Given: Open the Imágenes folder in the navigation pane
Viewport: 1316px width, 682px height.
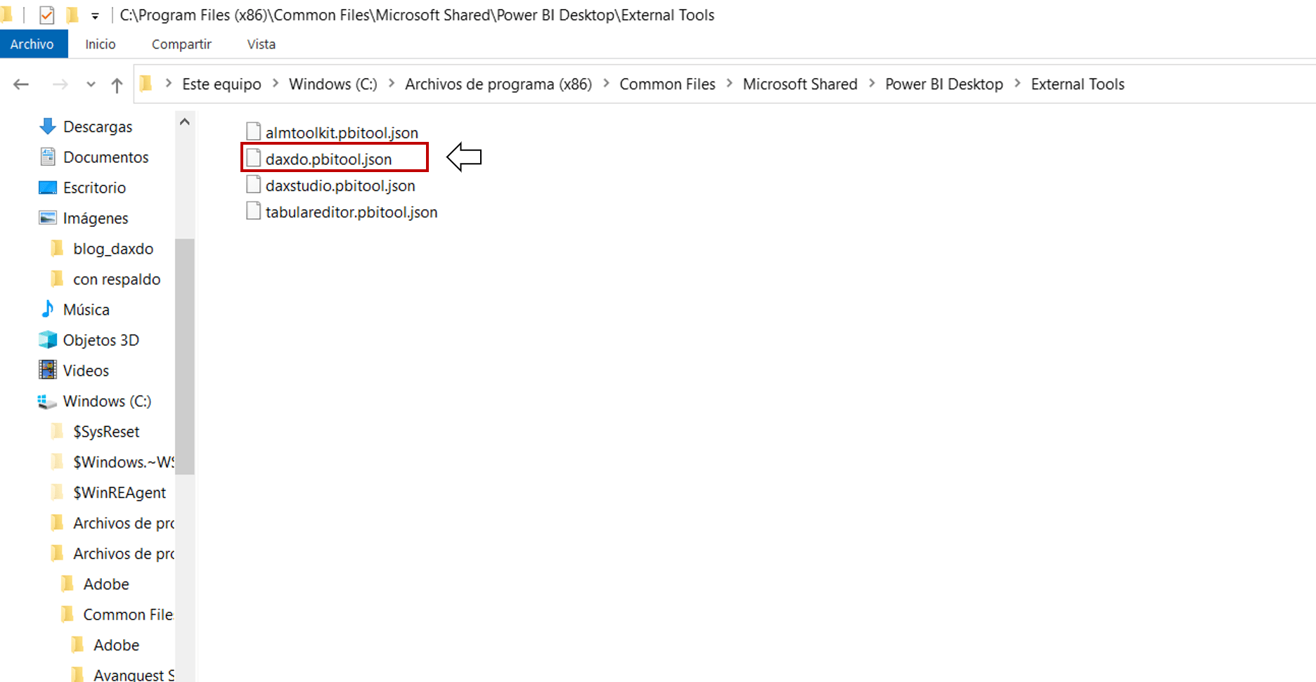Looking at the screenshot, I should pos(96,218).
